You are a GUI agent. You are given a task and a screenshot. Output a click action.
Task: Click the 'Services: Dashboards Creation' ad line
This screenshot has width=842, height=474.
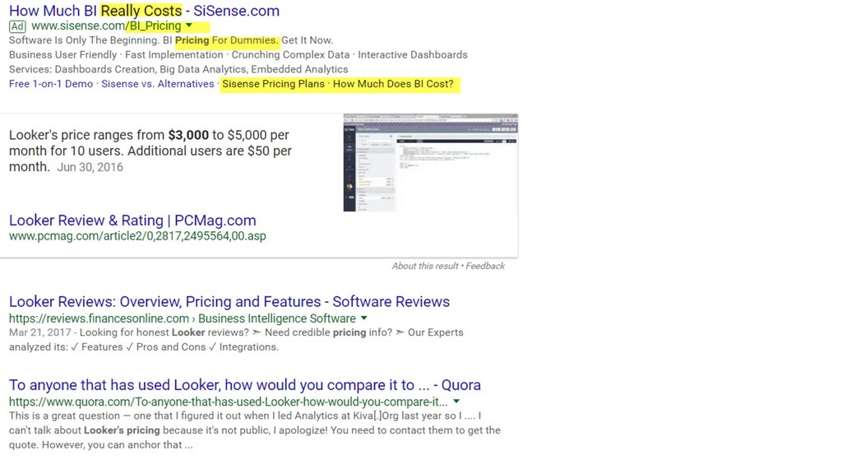(178, 69)
